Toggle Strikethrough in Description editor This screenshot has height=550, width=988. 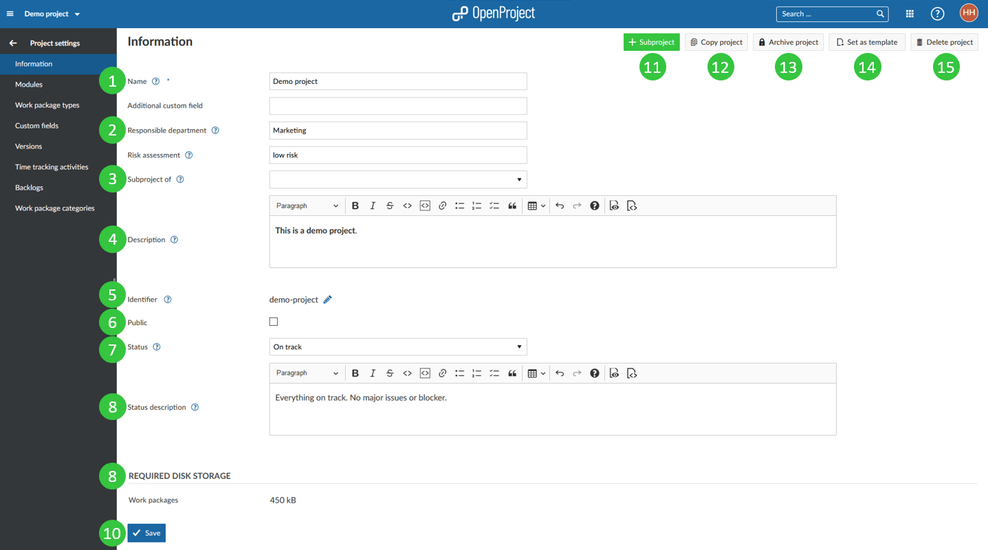pyautogui.click(x=390, y=206)
